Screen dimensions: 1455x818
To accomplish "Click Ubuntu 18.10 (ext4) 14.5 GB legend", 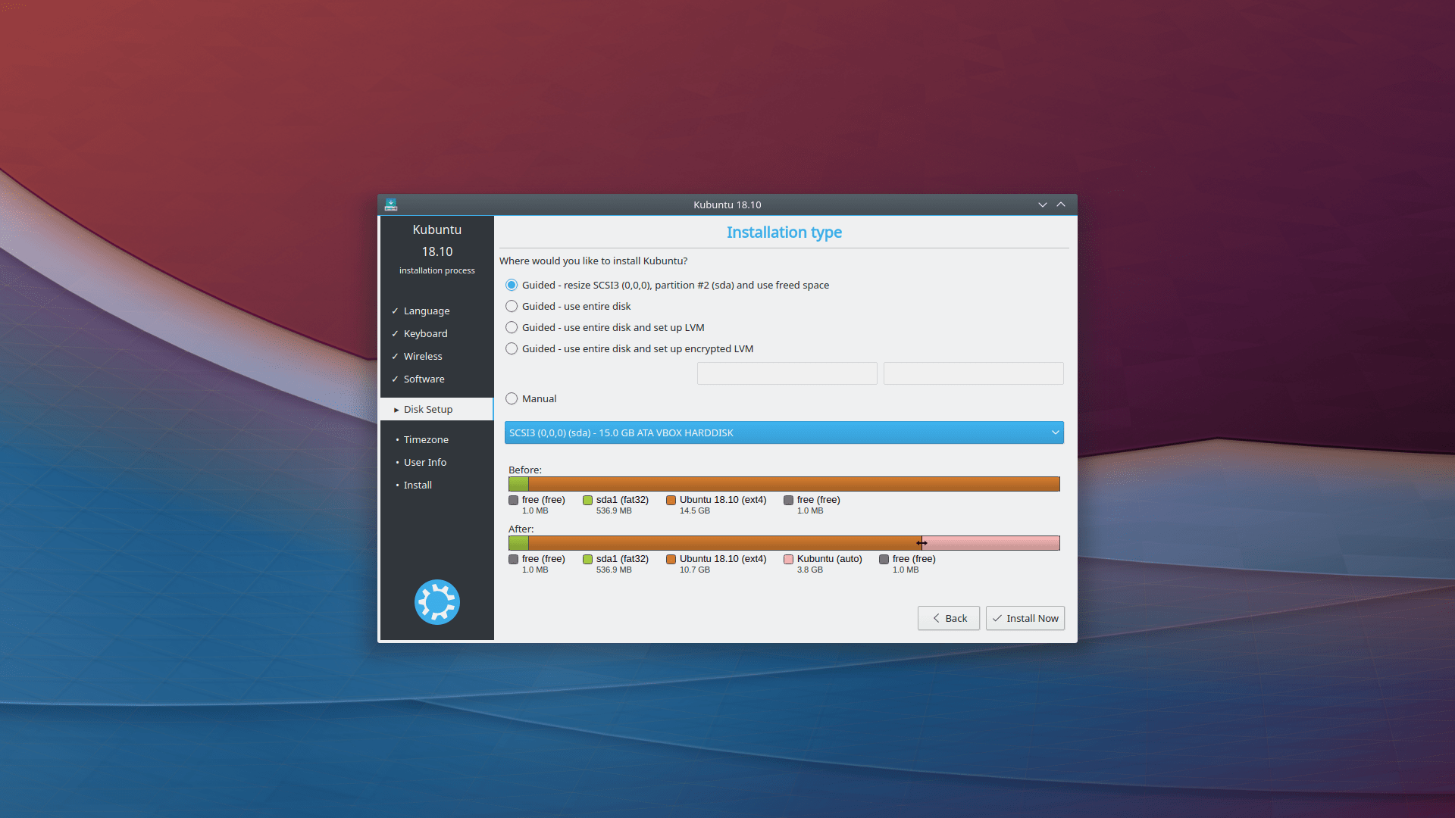I will 717,504.
